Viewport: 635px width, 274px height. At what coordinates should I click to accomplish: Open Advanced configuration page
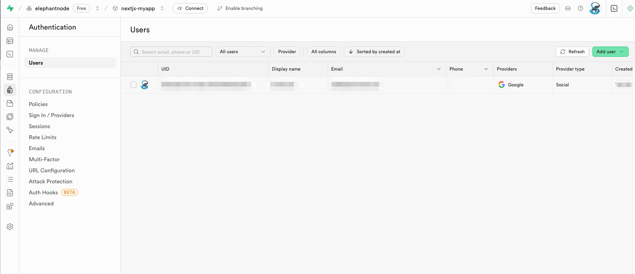click(41, 203)
